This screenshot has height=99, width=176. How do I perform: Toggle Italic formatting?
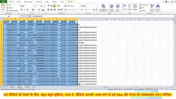[24, 10]
